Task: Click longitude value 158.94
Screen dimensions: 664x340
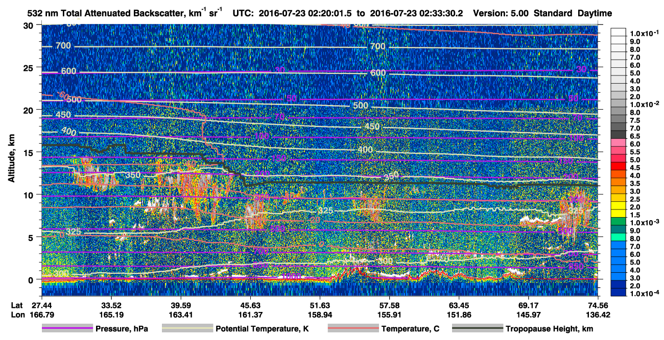Action: [320, 314]
